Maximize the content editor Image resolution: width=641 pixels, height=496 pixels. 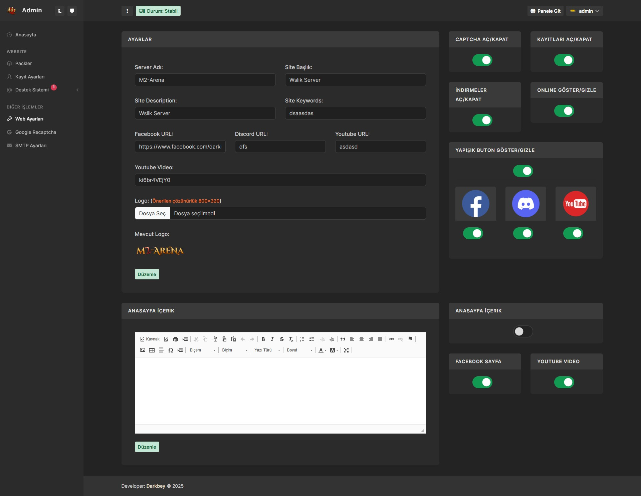tap(346, 350)
